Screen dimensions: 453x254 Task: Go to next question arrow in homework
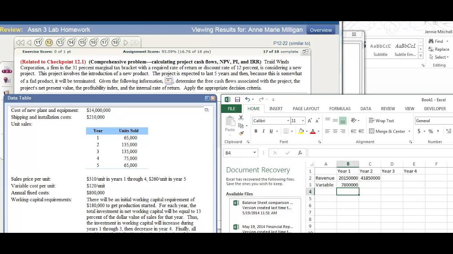[126, 43]
